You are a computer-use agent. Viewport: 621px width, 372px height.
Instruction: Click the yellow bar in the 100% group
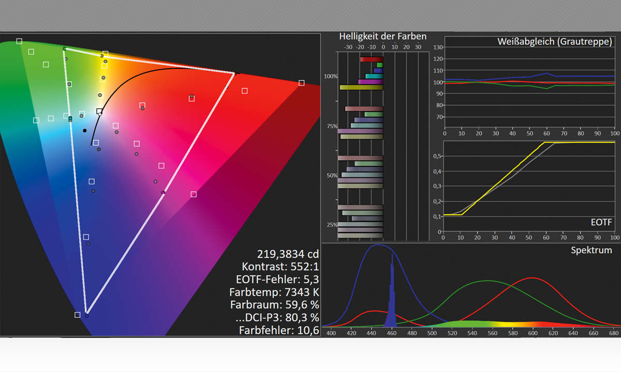pos(361,87)
